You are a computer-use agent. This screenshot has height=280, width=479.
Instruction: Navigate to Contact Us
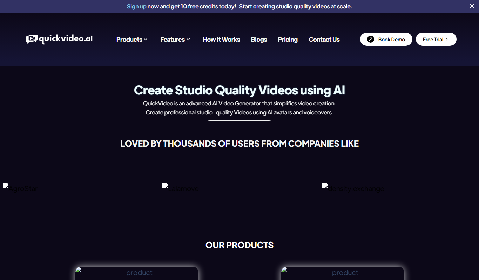point(324,40)
